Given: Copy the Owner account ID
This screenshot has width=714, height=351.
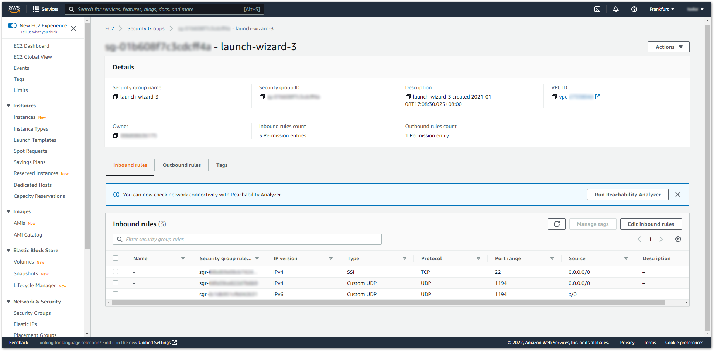Looking at the screenshot, I should coord(116,135).
